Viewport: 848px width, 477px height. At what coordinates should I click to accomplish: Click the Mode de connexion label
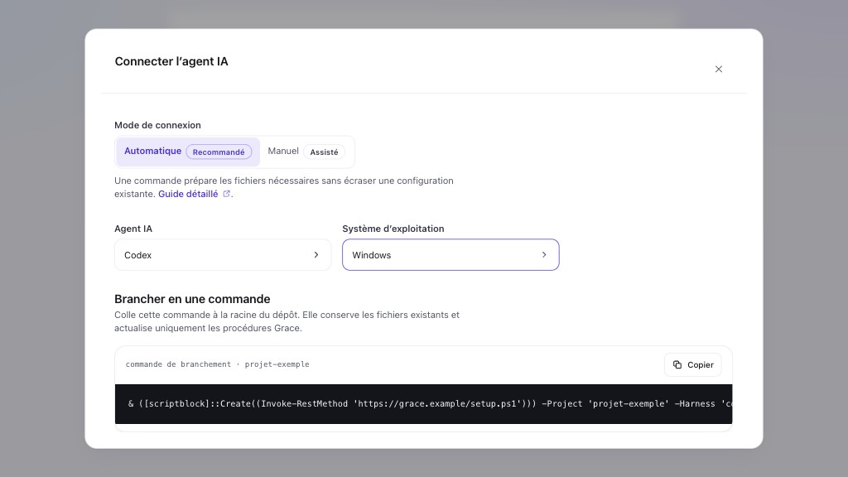157,125
